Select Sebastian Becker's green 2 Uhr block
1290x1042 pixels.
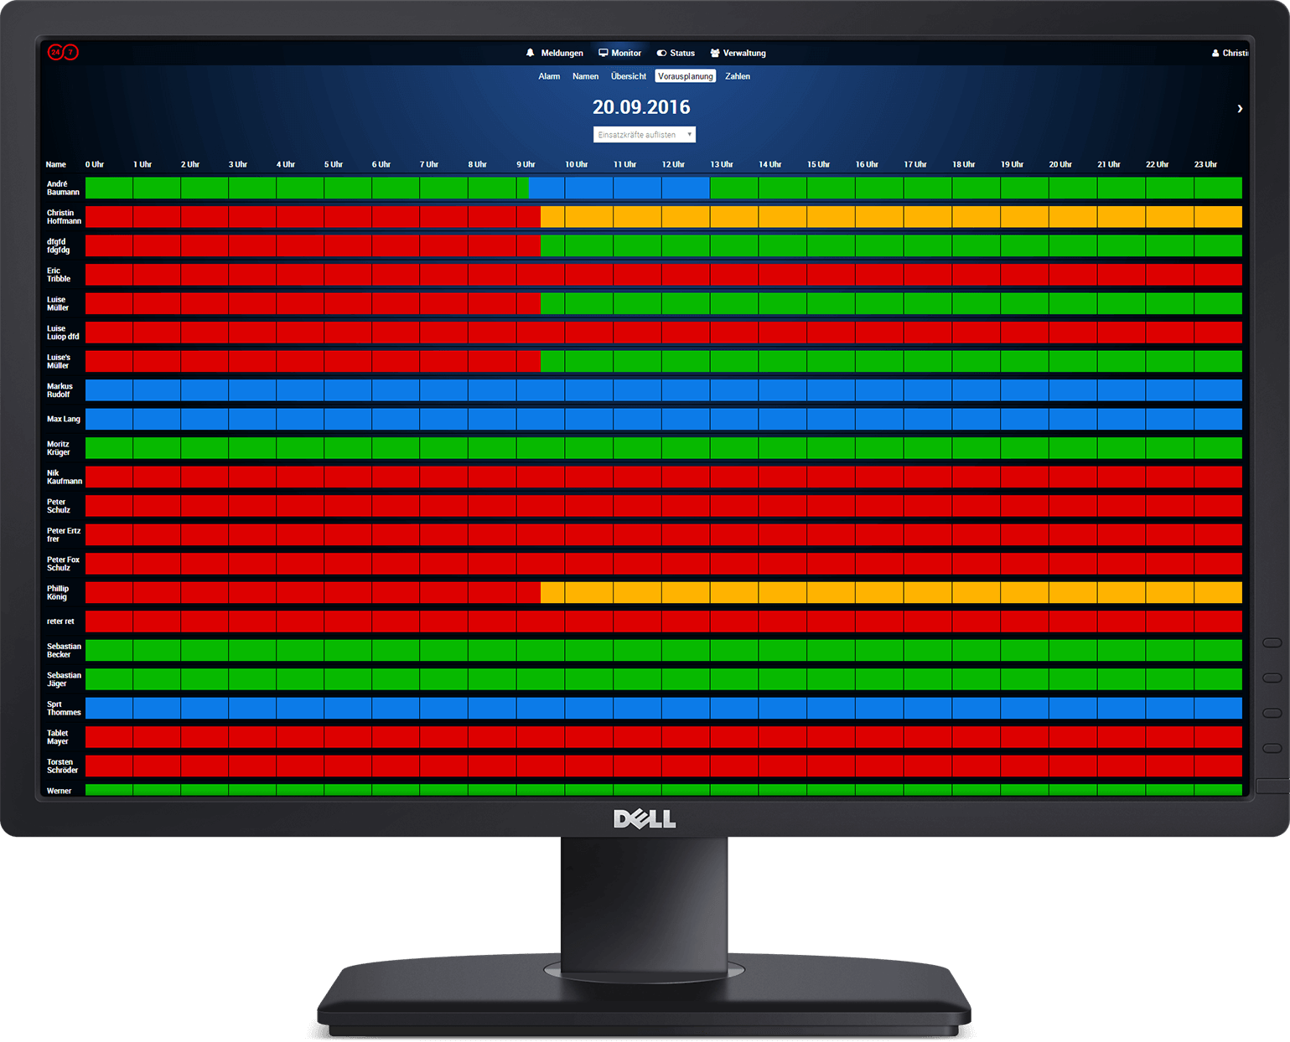click(x=205, y=651)
